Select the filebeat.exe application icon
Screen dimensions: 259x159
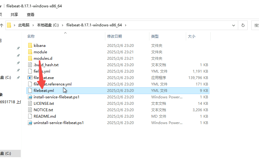[x=30, y=78]
